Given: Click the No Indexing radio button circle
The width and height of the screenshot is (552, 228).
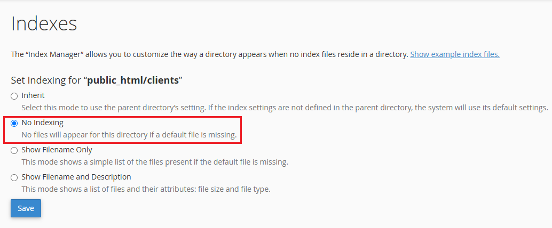Looking at the screenshot, I should (14, 123).
